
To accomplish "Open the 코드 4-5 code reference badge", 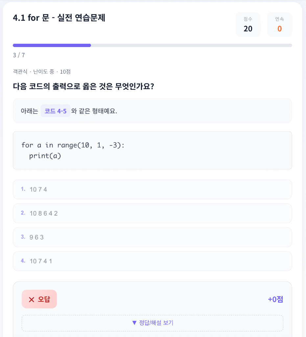I will (55, 111).
